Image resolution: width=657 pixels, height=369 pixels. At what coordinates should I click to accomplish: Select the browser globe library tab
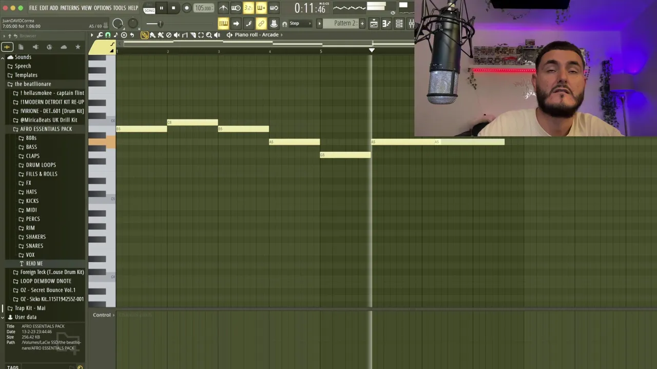coord(49,47)
